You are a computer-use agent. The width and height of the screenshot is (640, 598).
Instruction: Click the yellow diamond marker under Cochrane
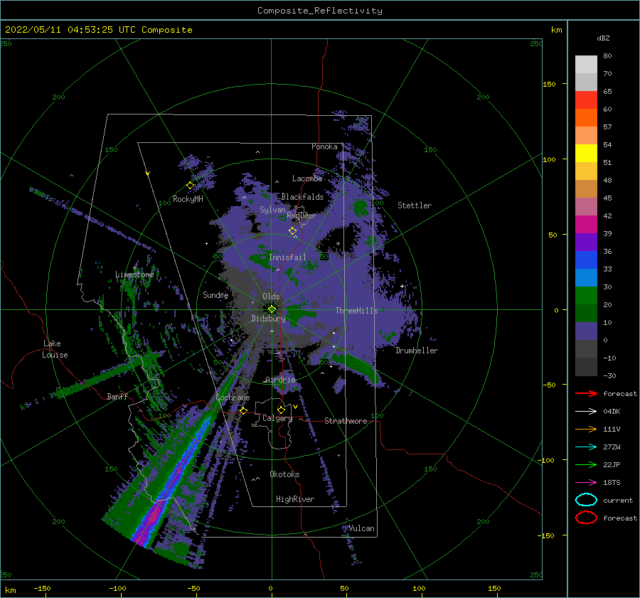(243, 410)
